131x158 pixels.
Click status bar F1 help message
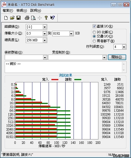point(17,155)
